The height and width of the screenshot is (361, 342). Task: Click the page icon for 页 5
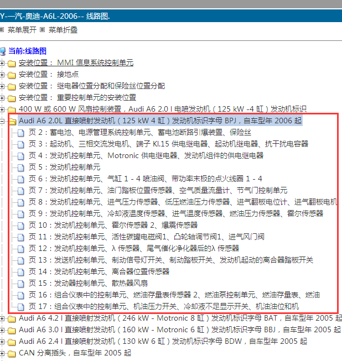pos(21,168)
